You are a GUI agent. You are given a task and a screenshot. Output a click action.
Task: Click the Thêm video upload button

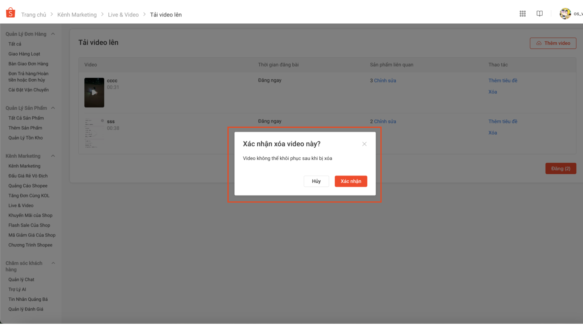click(x=553, y=43)
